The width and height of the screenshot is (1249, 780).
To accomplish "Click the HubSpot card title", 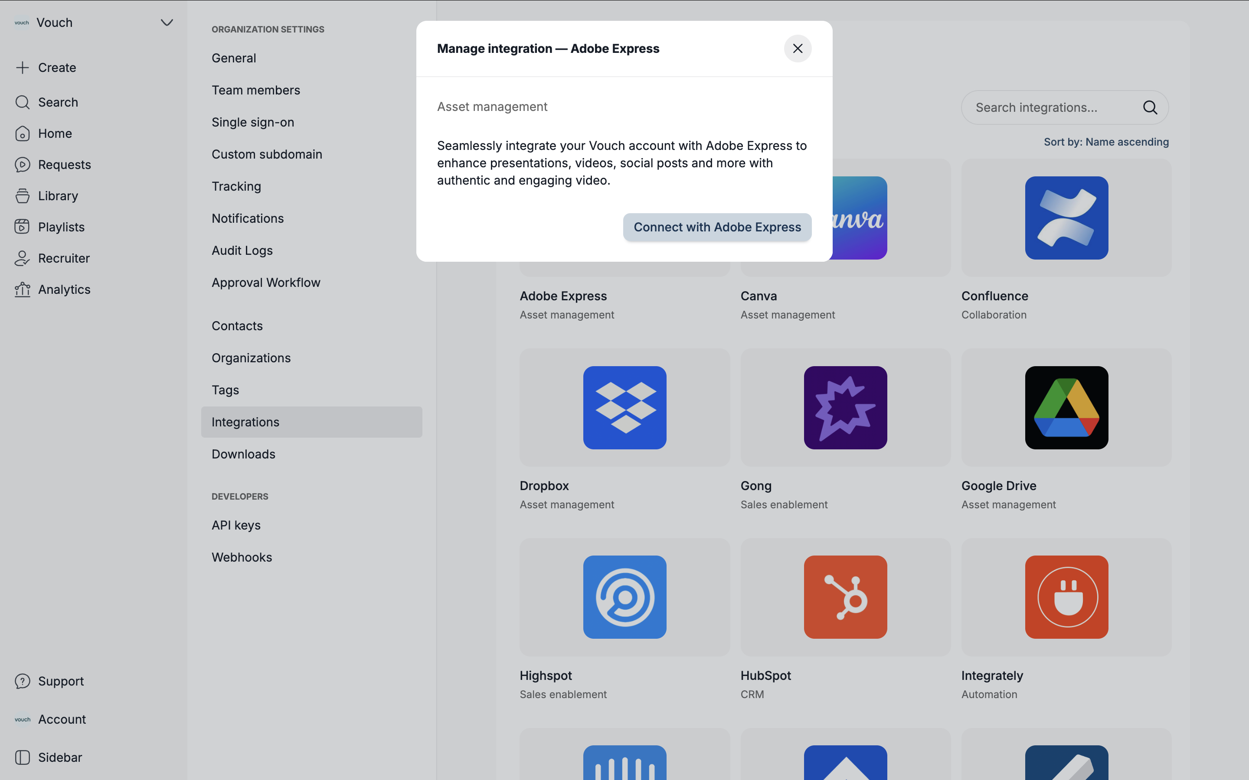I will (765, 676).
